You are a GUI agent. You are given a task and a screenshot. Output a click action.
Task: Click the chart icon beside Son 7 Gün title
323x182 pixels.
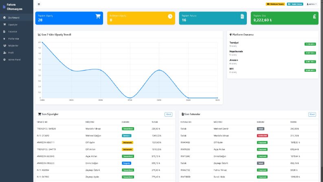39,34
